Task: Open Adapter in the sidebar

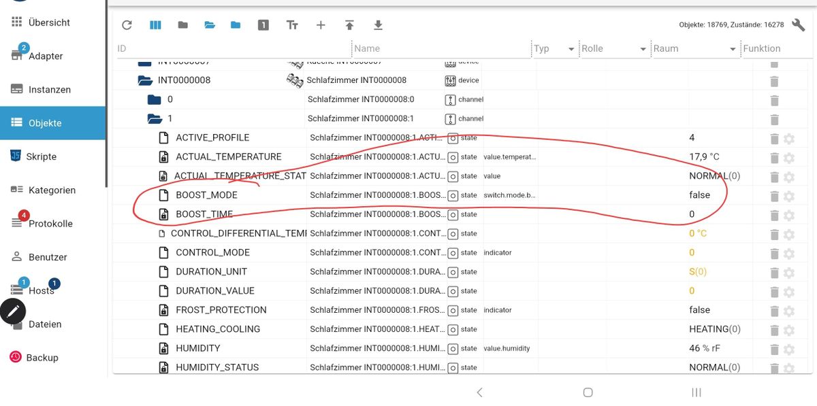Action: (x=52, y=56)
